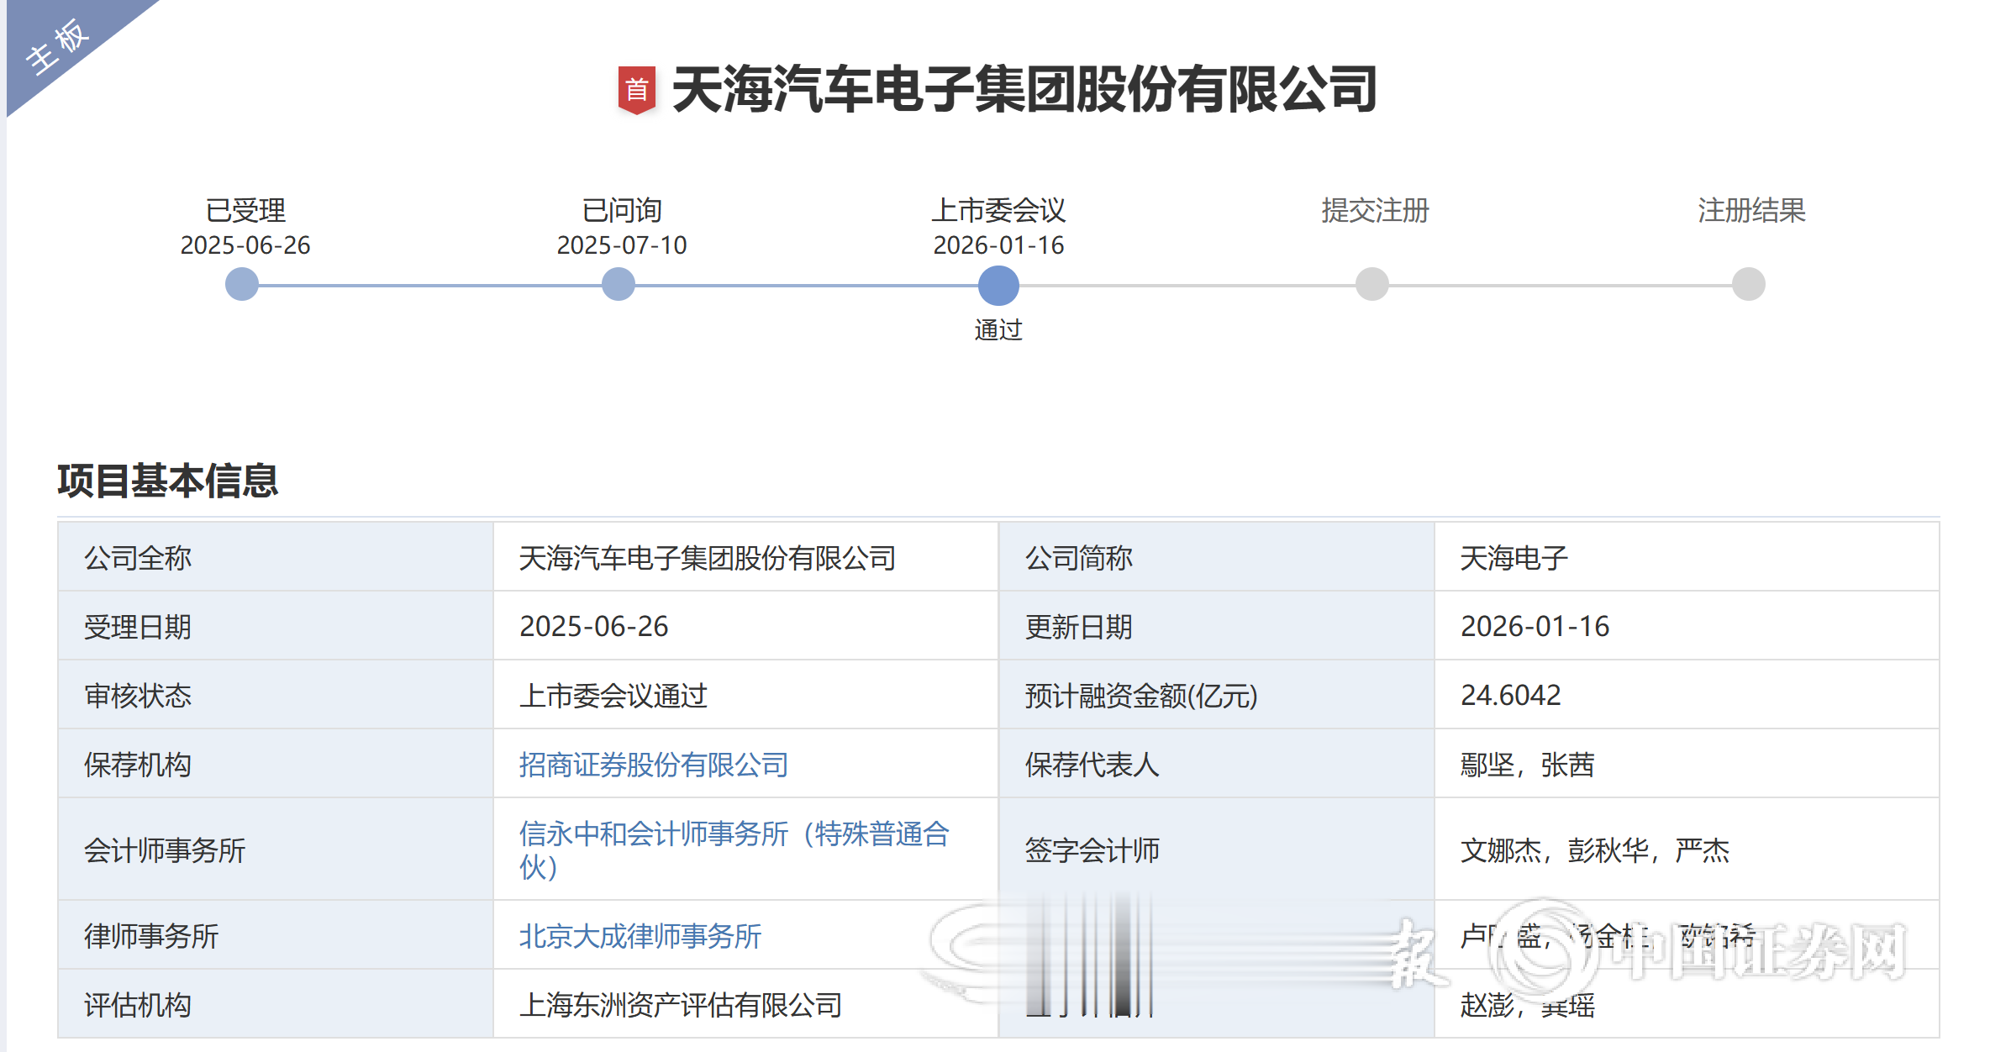
Task: Click the 2026-01-16 date under 上市委会议
Action: (998, 245)
